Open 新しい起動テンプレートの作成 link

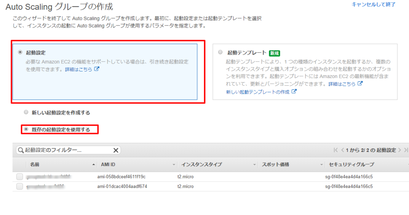coord(258,92)
